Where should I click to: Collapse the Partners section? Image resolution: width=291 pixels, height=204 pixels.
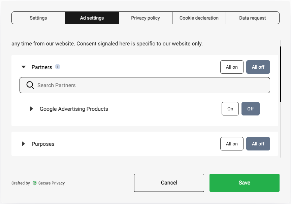click(x=23, y=67)
